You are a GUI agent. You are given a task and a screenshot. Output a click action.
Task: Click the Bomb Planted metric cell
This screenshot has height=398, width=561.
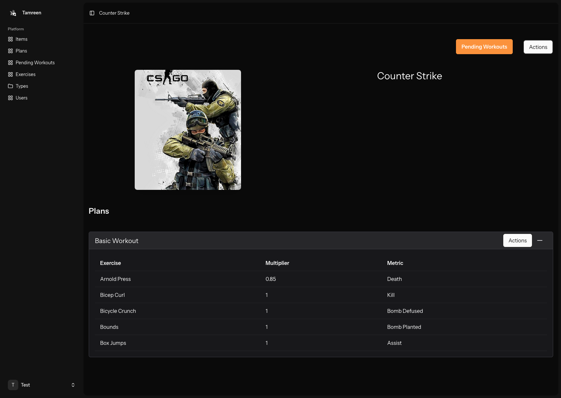coord(404,327)
